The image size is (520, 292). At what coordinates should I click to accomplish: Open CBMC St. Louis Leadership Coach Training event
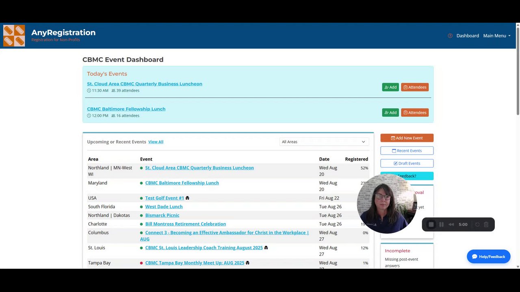click(204, 248)
